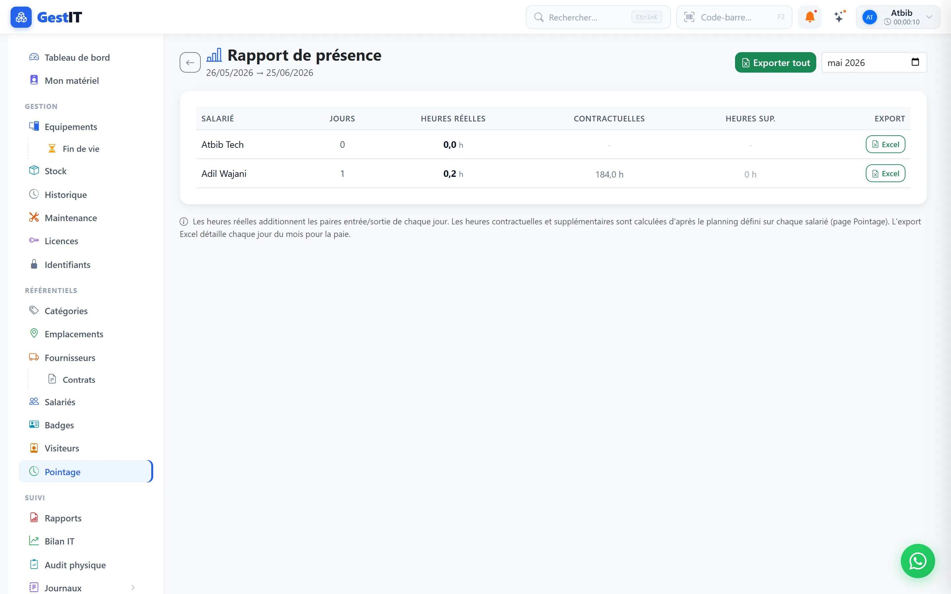Click the Fin de vie hourglass icon
Image resolution: width=951 pixels, height=594 pixels.
(52, 148)
